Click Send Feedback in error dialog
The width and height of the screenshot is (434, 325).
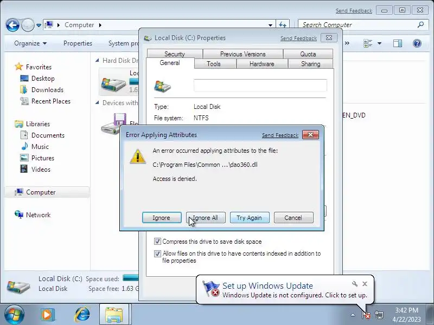[x=280, y=135]
